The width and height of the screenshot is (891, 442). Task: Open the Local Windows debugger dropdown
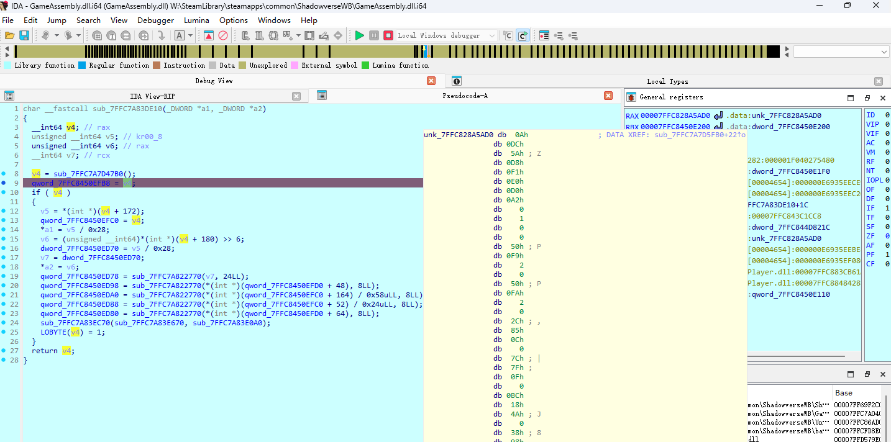coord(492,35)
